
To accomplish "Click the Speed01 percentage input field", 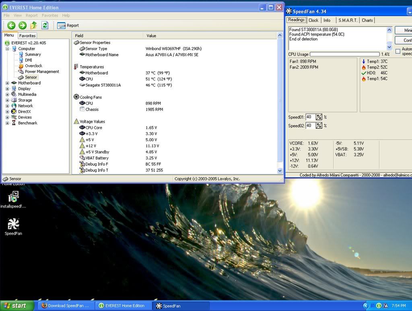I will point(310,117).
